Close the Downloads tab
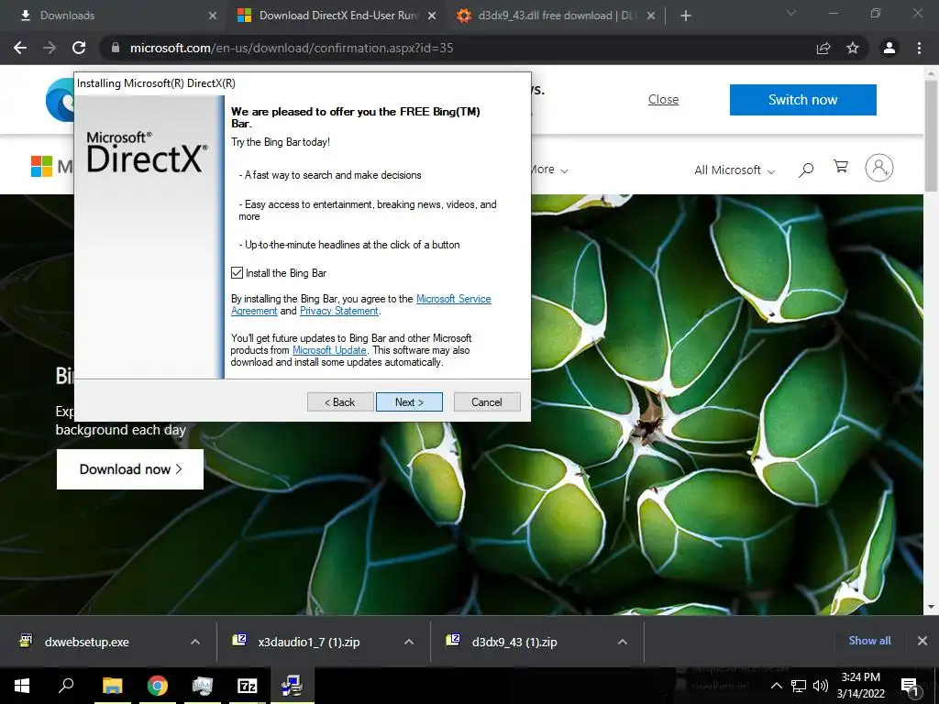Image resolution: width=939 pixels, height=704 pixels. pos(212,16)
